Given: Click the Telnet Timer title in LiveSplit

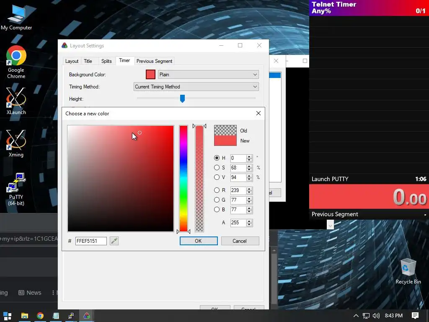Looking at the screenshot, I should pyautogui.click(x=334, y=4).
